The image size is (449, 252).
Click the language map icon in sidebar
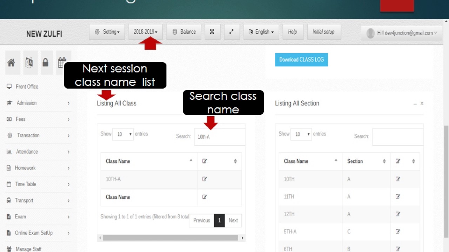coord(29,63)
